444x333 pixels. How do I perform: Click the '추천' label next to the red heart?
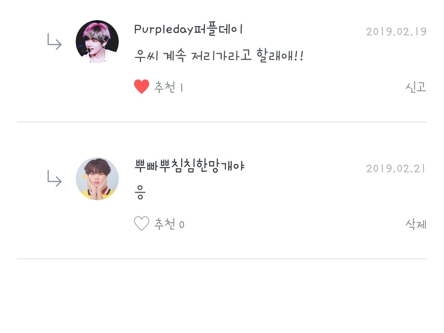click(164, 87)
